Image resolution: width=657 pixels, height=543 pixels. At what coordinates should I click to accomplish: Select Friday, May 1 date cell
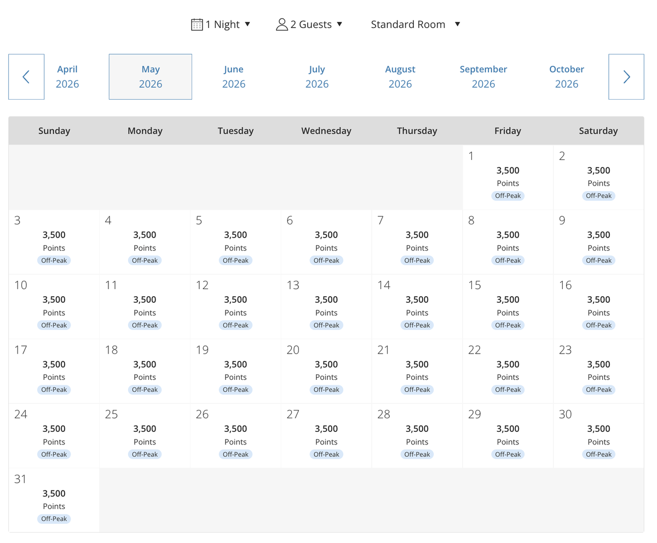pos(508,177)
